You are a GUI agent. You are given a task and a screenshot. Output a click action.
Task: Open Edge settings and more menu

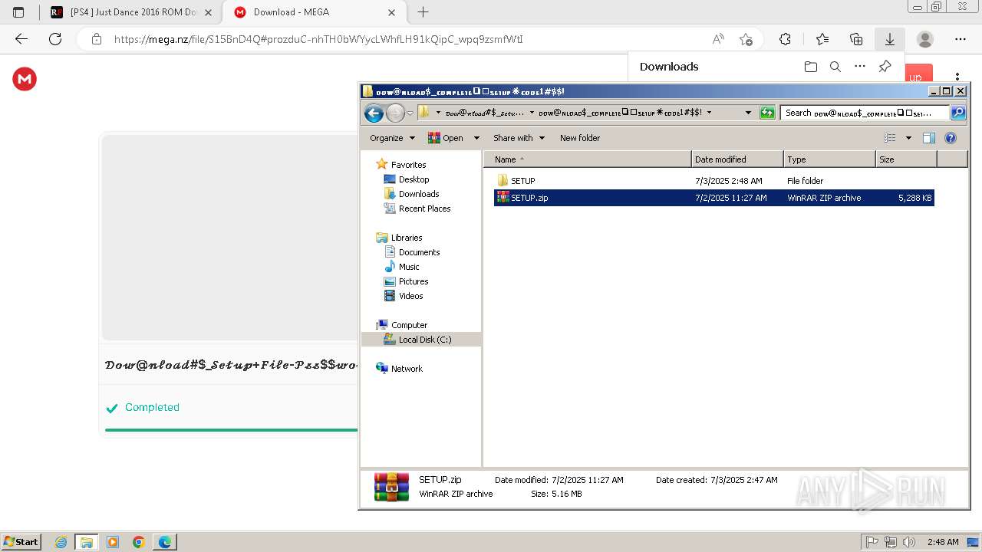coord(961,39)
